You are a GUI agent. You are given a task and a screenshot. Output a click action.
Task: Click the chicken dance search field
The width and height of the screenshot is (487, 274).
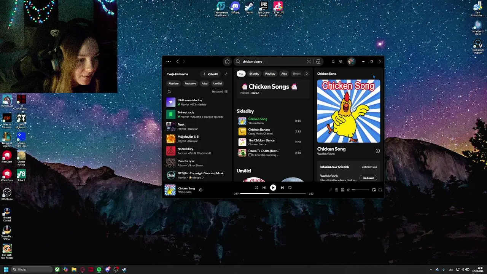273,61
